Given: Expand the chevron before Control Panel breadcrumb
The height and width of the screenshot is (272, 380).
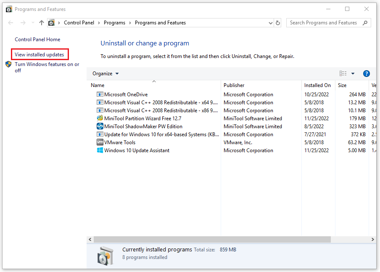Looking at the screenshot, I should pyautogui.click(x=59, y=23).
